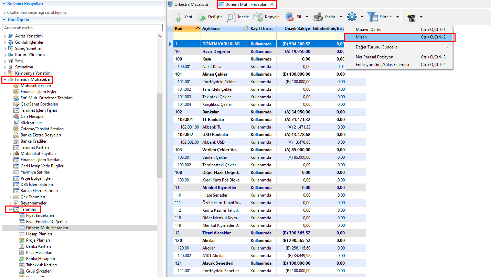
Task: Collapse the Tanımlar tree node
Action: point(10,209)
